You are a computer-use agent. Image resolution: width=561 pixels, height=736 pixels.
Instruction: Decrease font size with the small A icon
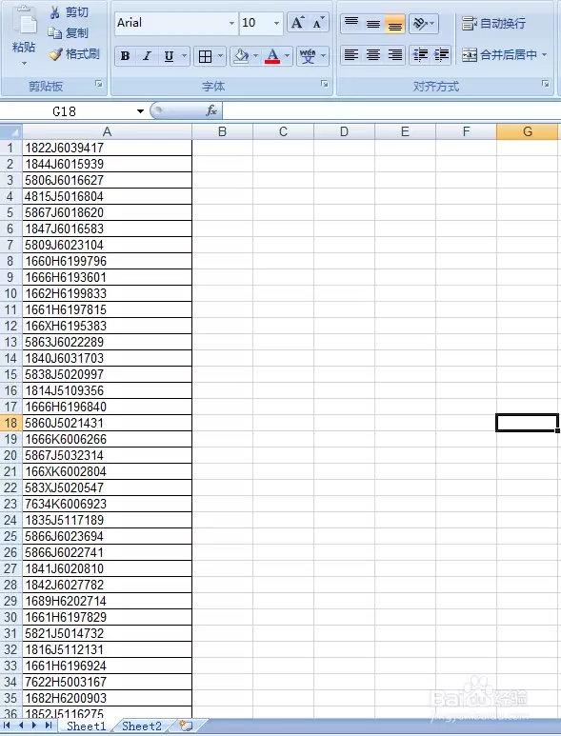coord(319,23)
